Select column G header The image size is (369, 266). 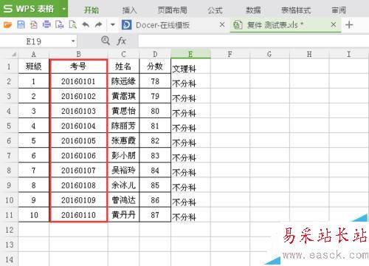[269, 54]
